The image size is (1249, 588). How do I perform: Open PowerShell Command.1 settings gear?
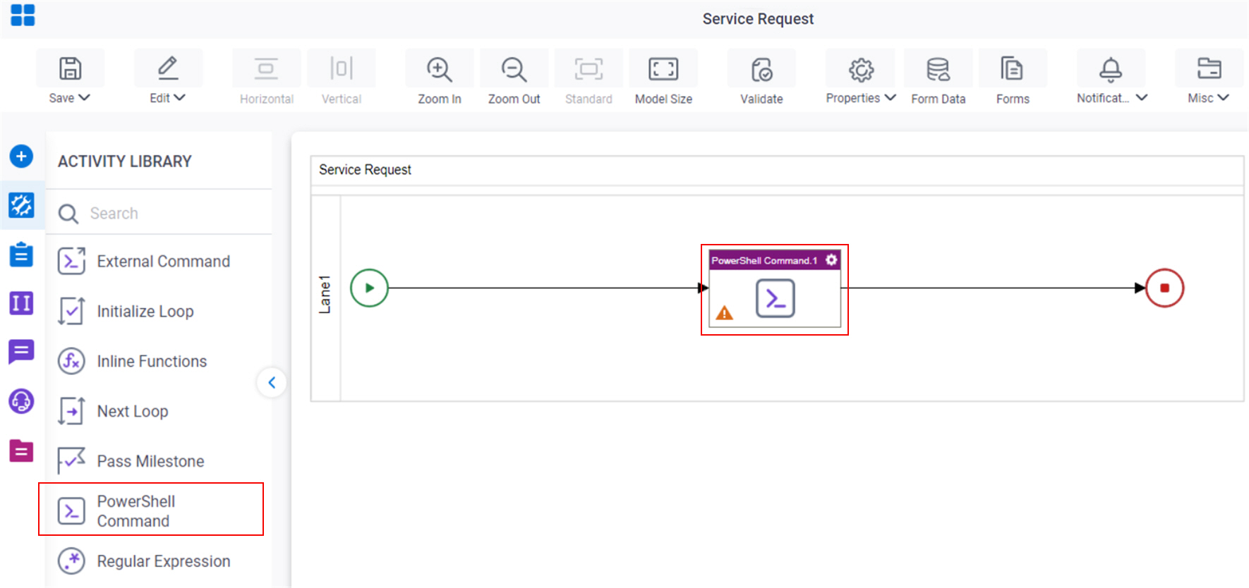coord(831,260)
